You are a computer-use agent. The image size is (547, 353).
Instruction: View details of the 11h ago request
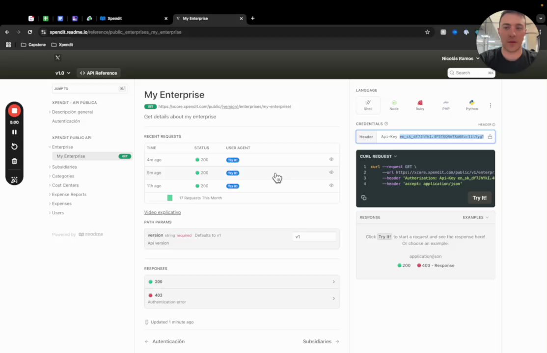click(331, 185)
